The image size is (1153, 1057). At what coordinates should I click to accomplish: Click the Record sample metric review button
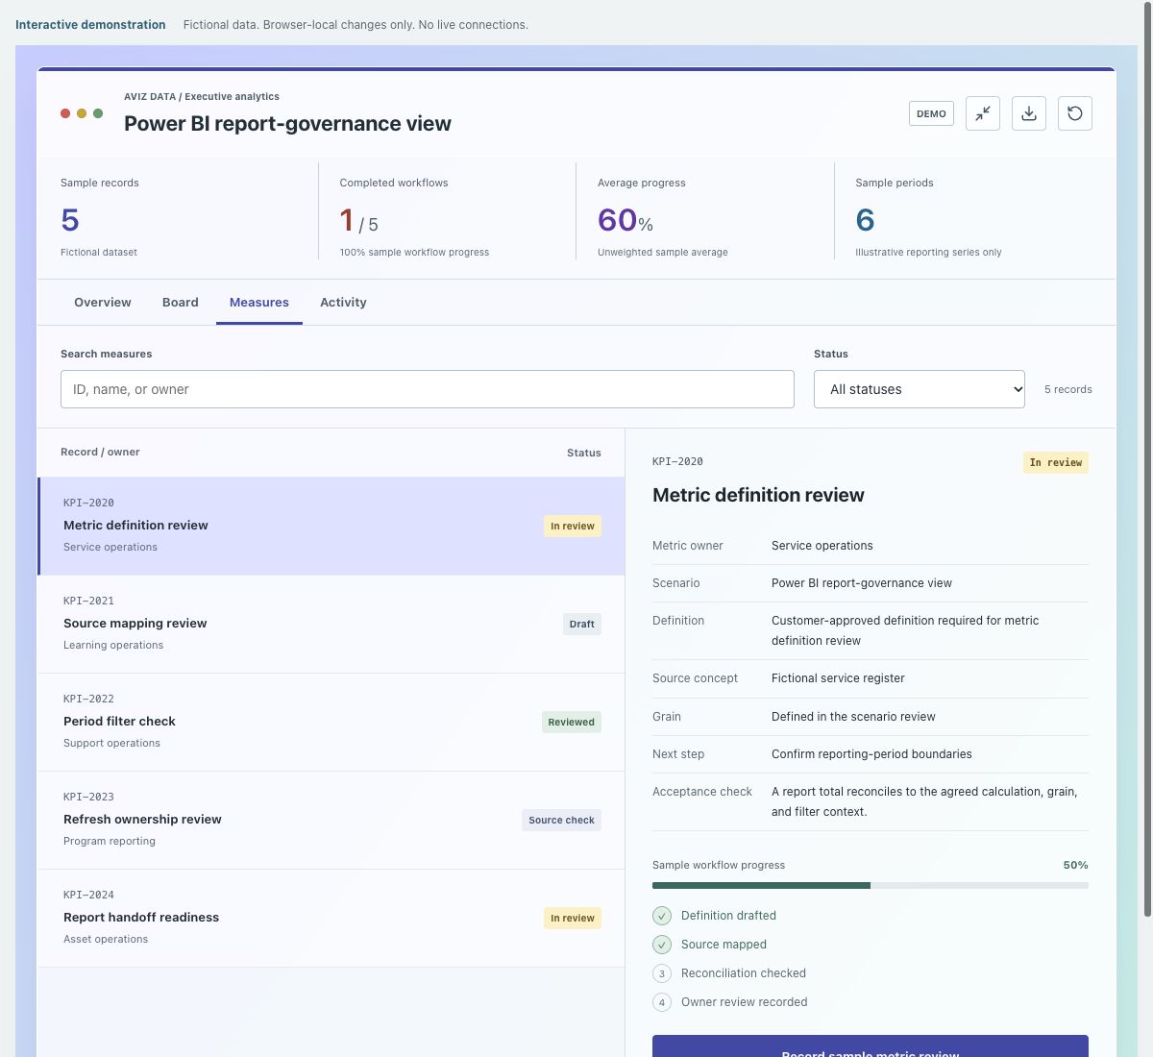point(871,1045)
